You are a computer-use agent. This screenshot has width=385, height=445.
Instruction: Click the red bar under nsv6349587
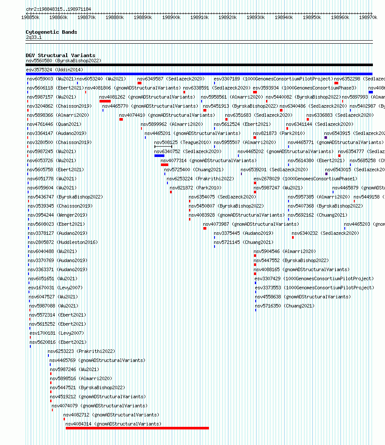tap(139, 83)
